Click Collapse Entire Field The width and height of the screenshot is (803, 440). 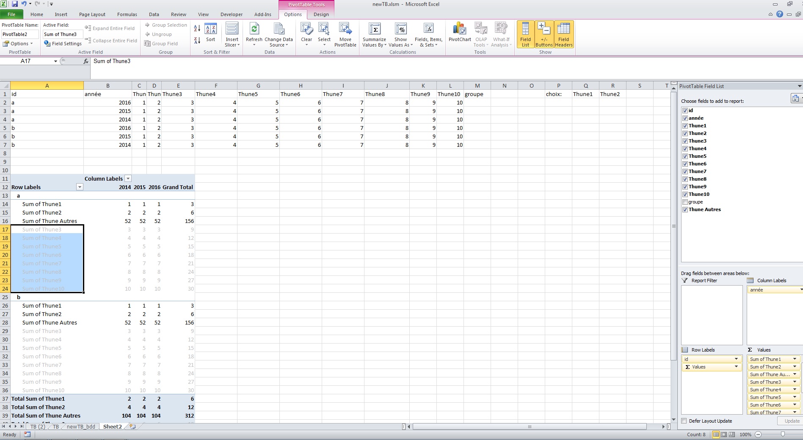point(111,41)
